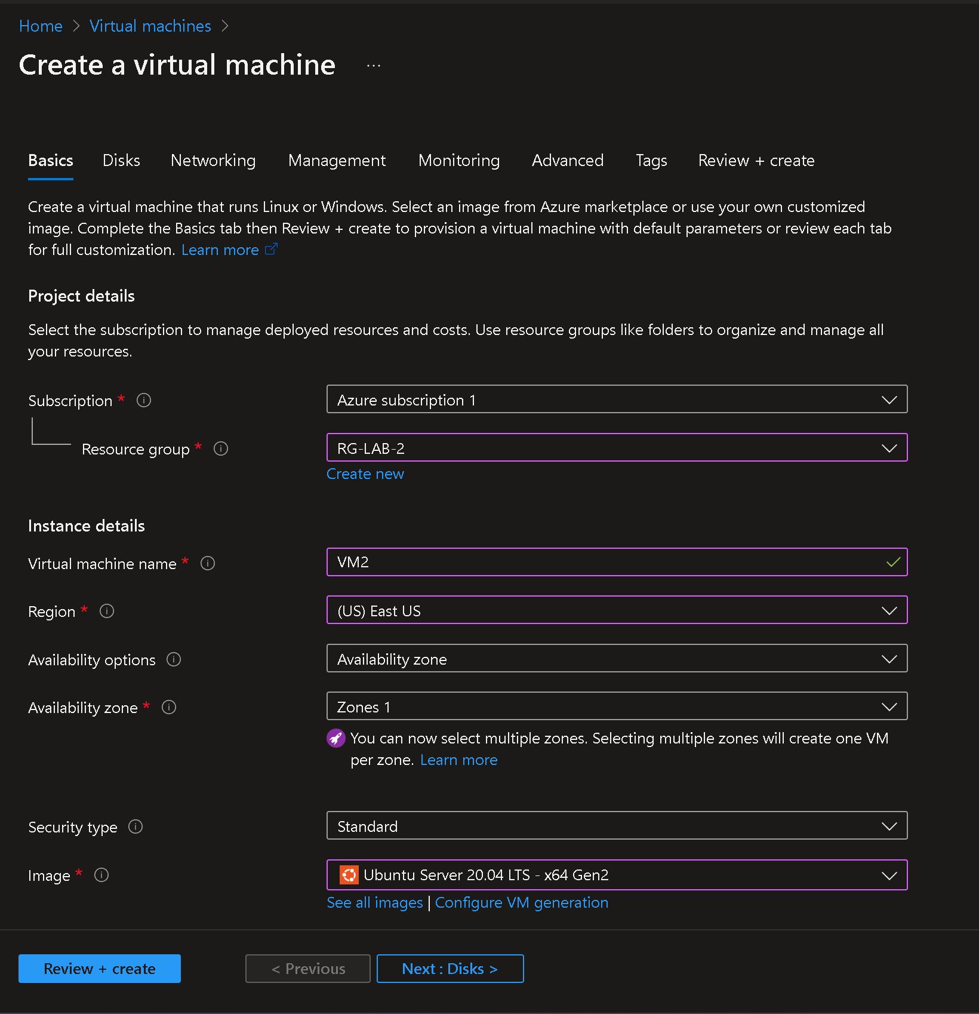Open the Availability zone Zones 1 dropdown
This screenshot has height=1014, width=979.
tap(617, 706)
